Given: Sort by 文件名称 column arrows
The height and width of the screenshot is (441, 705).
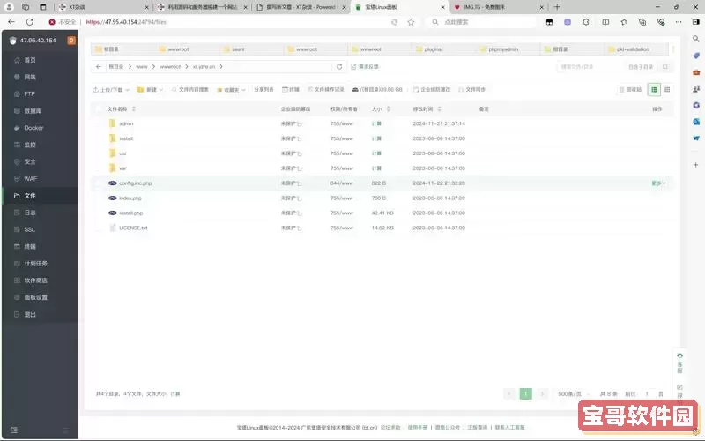Looking at the screenshot, I should [134, 109].
